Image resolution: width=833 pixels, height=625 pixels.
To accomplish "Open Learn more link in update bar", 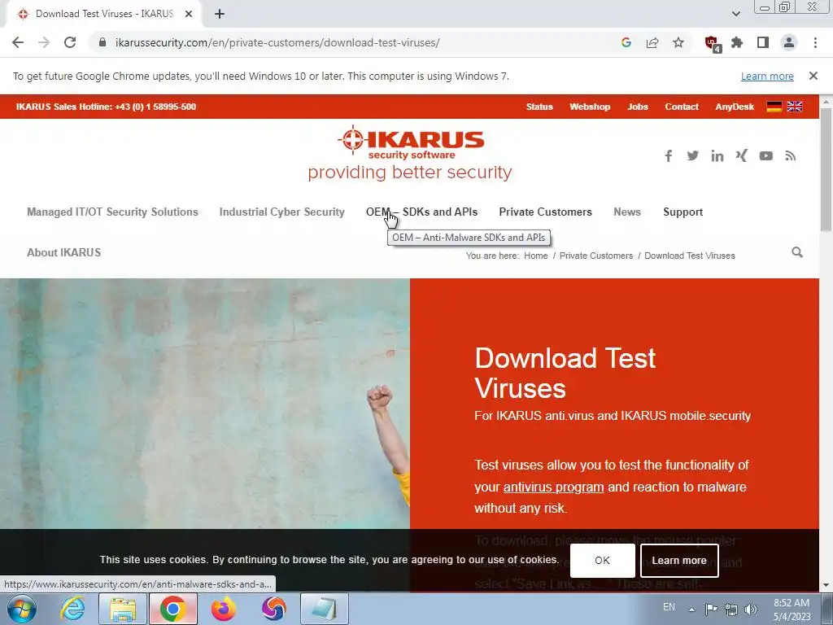I will pyautogui.click(x=767, y=76).
